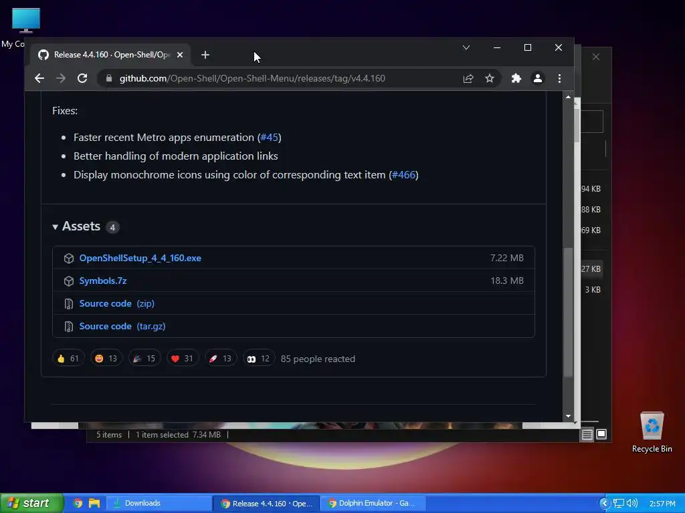
Task: Open a new tab with plus button
Action: point(205,55)
